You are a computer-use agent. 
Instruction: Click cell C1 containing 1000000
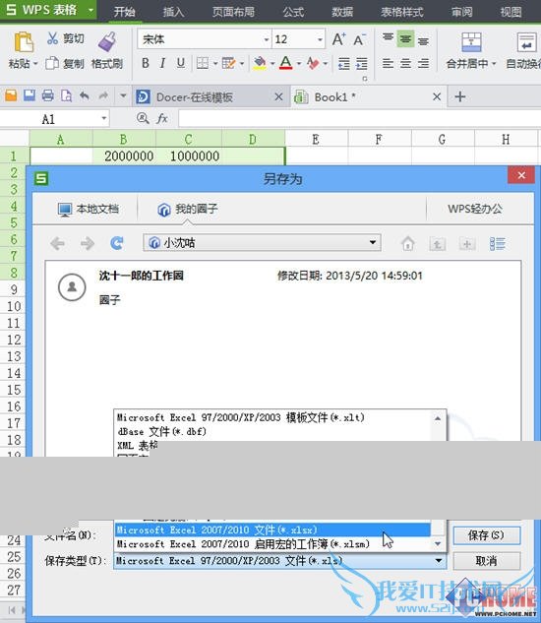point(189,156)
